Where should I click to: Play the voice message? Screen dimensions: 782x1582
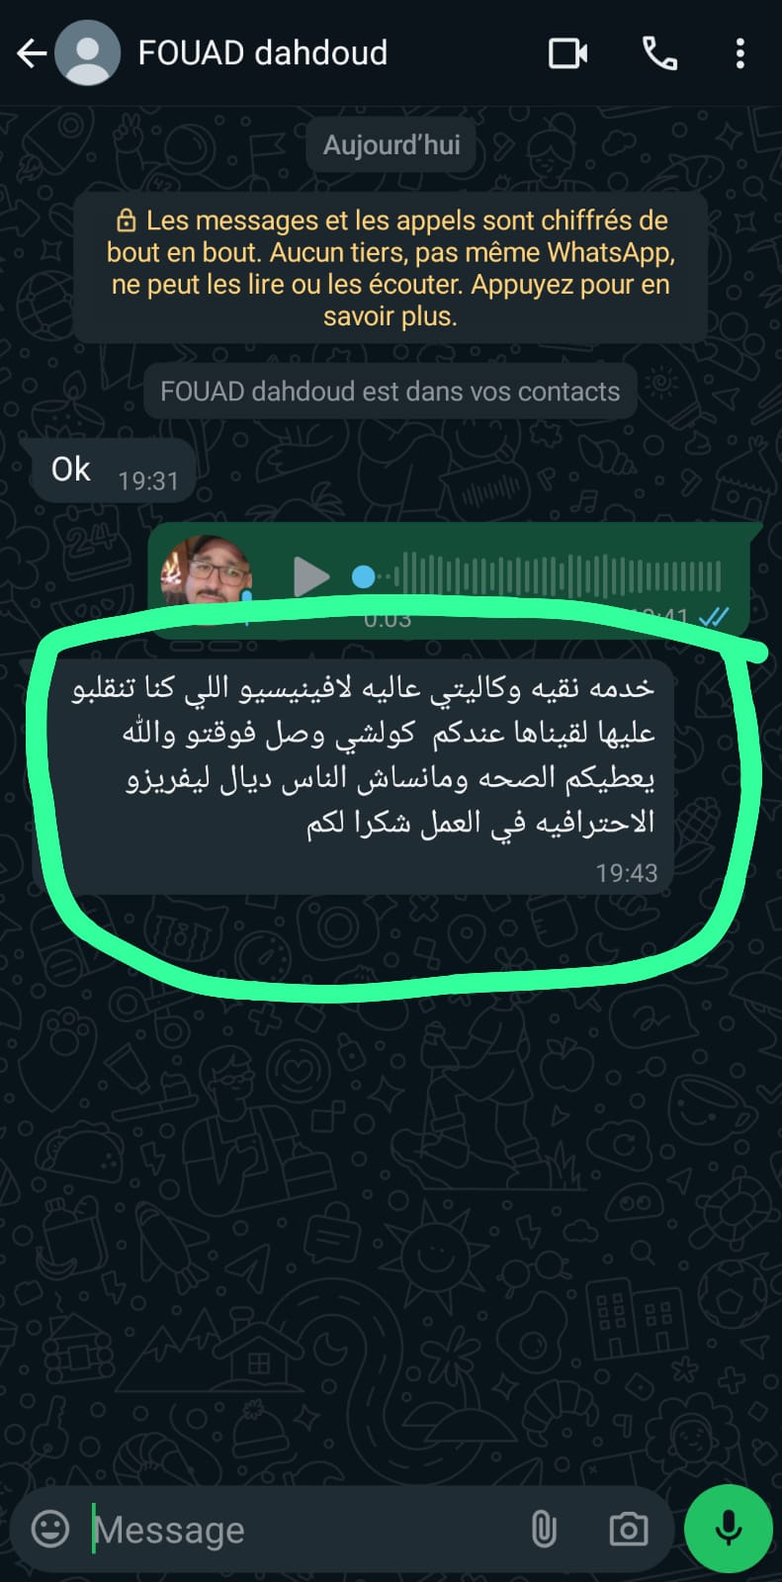(x=311, y=576)
